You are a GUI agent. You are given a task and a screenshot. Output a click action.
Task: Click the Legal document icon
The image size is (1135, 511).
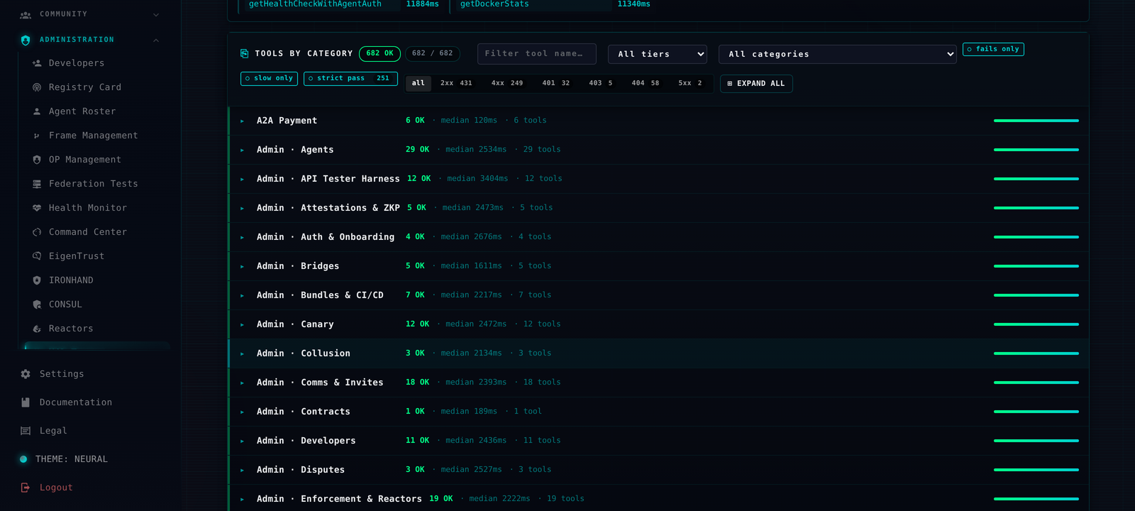[26, 431]
